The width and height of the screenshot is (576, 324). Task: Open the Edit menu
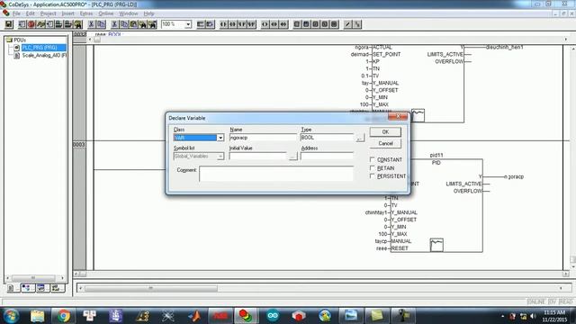click(30, 13)
